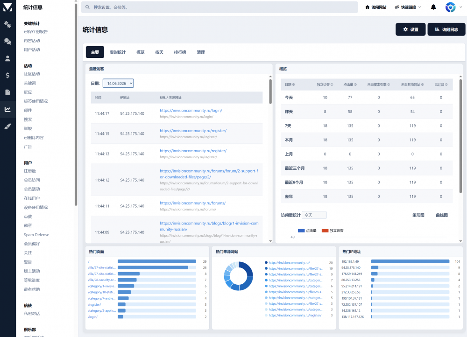Viewport: 467px width, 337px height.
Task: Open the Community chat bubbles icon
Action: [x=8, y=42]
